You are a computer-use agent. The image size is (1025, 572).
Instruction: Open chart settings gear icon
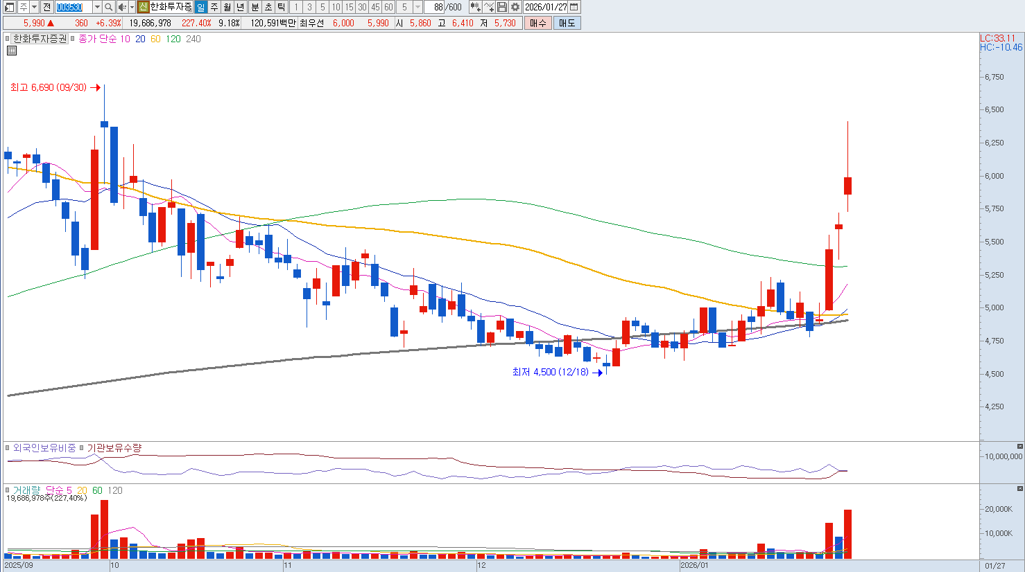tap(515, 7)
